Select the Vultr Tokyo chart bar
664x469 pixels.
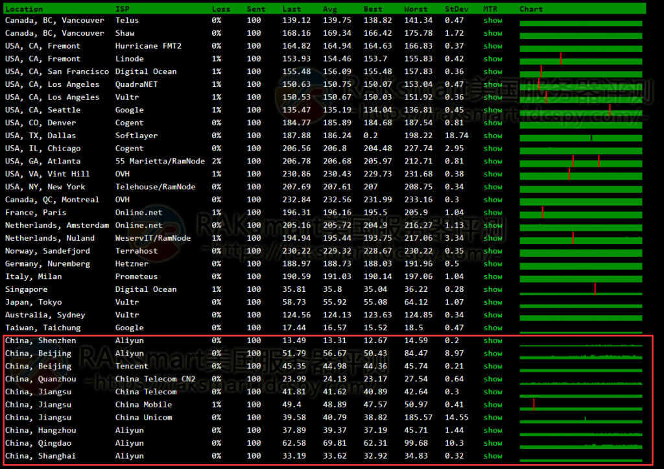tap(581, 302)
